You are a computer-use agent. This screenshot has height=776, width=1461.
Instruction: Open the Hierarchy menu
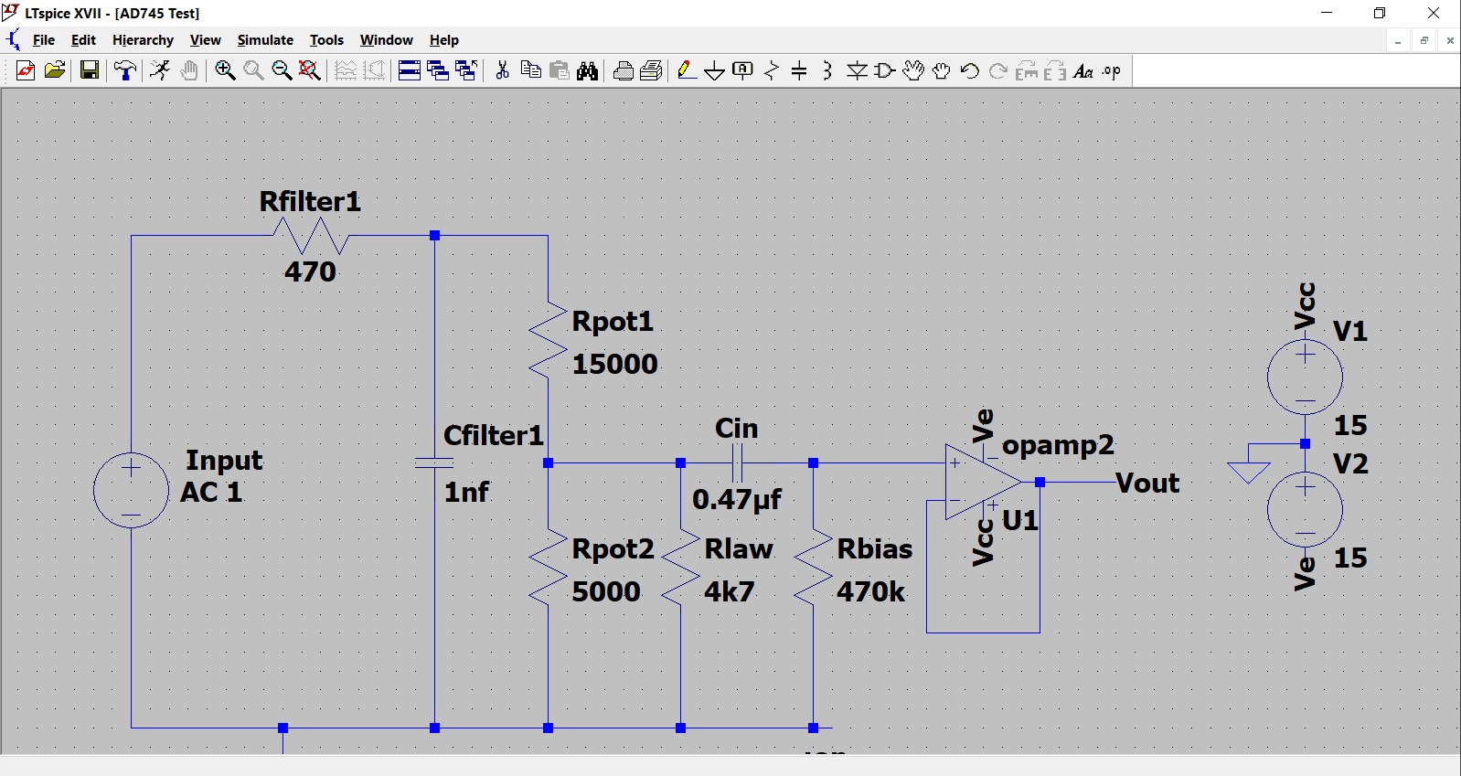[x=143, y=40]
